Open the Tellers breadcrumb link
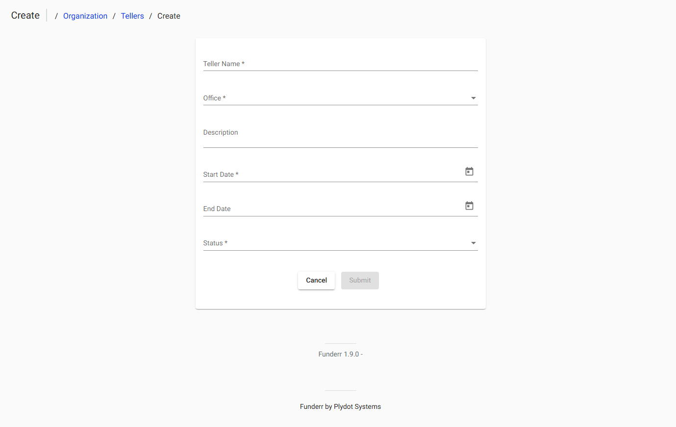The height and width of the screenshot is (427, 676). coord(132,16)
